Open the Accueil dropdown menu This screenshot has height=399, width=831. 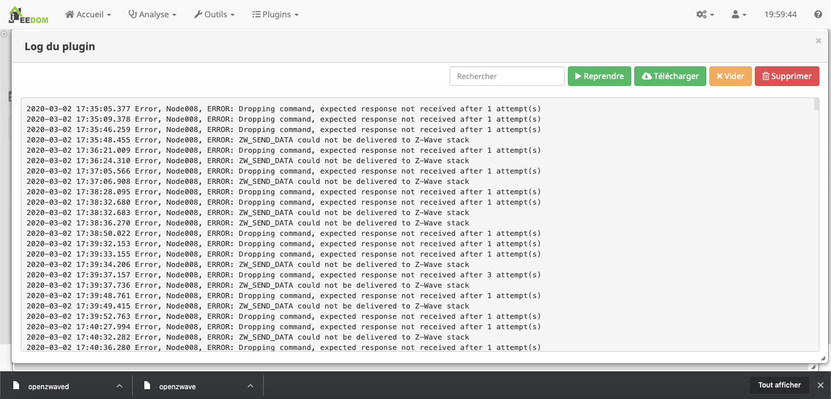tap(88, 14)
